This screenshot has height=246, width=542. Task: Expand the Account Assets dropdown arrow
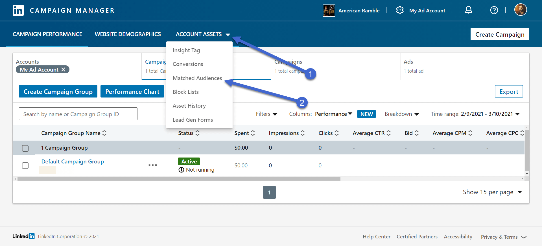click(x=228, y=35)
